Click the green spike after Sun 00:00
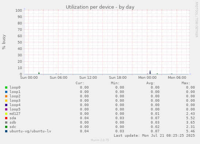Viewport: 200px width, 144px height. tap(39, 73)
